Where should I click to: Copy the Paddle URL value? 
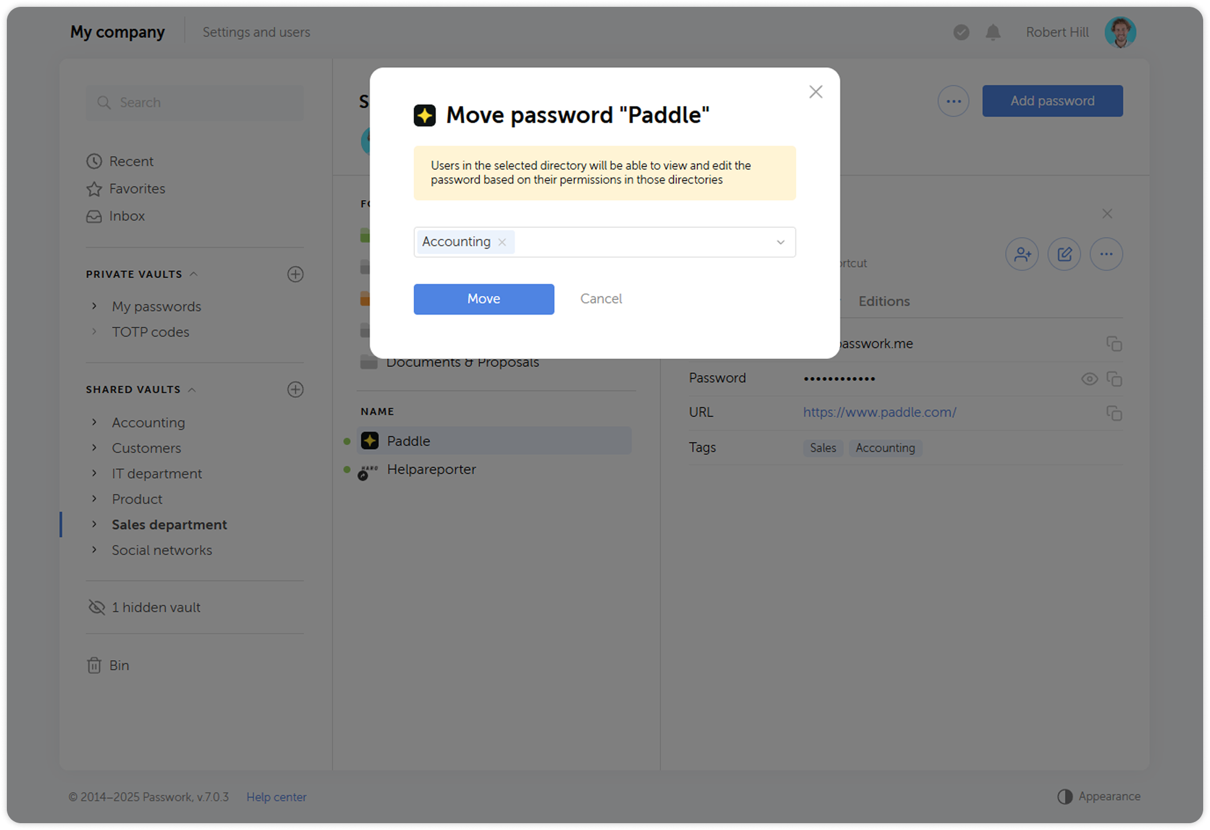[x=1114, y=413]
